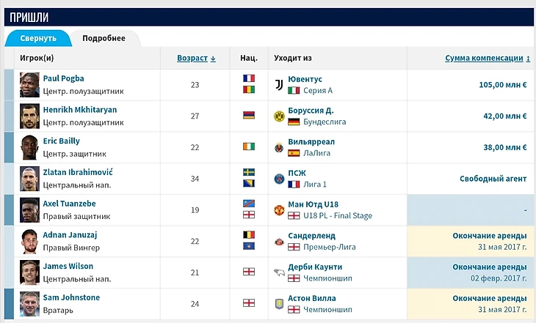Click the Sunderland club crest icon

(x=279, y=241)
